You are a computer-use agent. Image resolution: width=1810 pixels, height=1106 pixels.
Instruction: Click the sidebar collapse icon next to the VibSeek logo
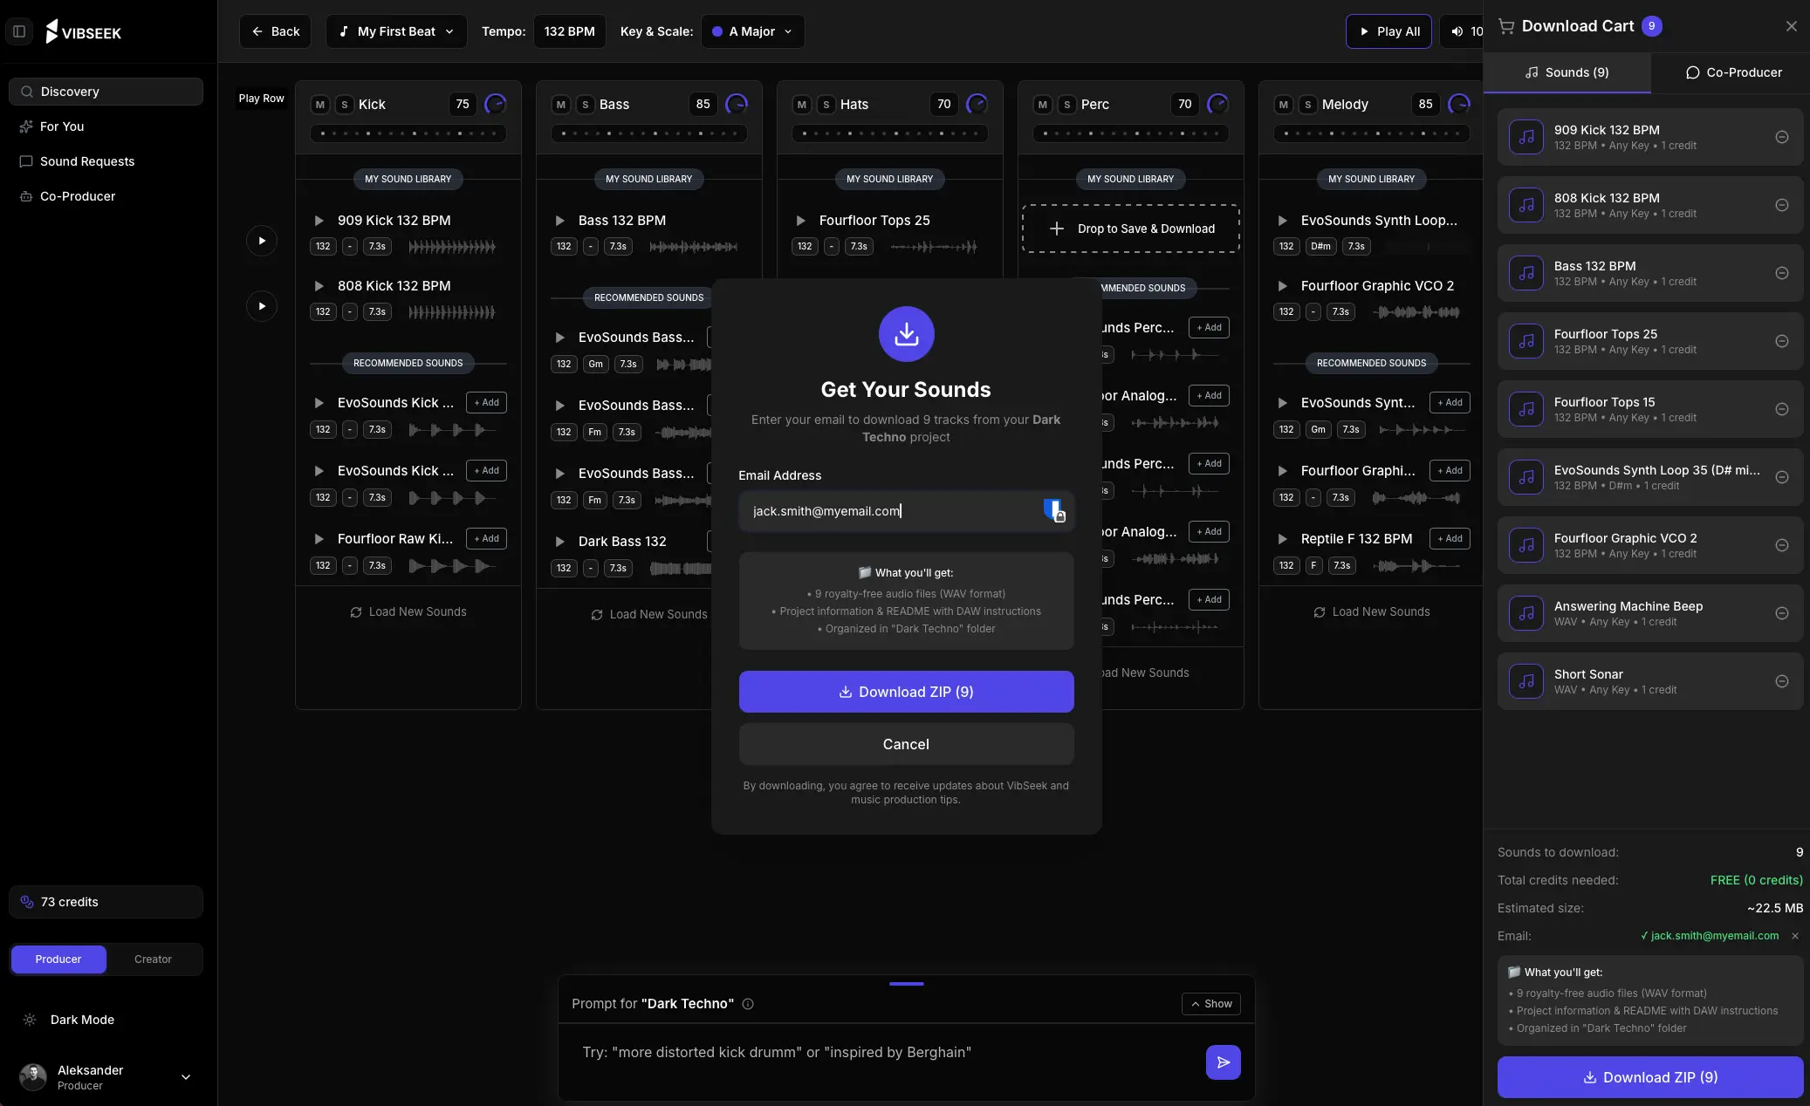(19, 31)
